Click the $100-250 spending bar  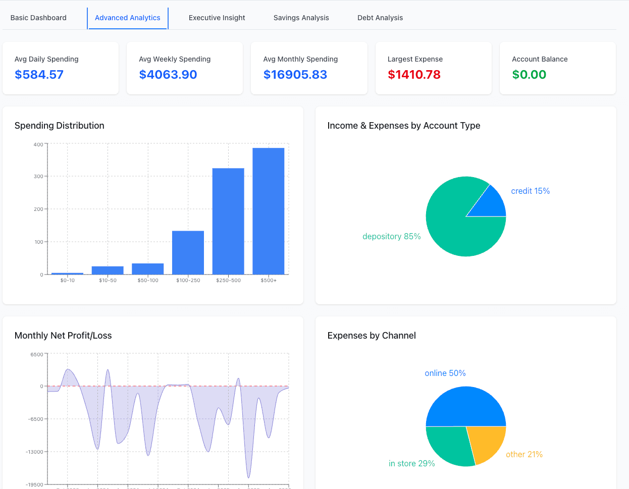pos(188,252)
